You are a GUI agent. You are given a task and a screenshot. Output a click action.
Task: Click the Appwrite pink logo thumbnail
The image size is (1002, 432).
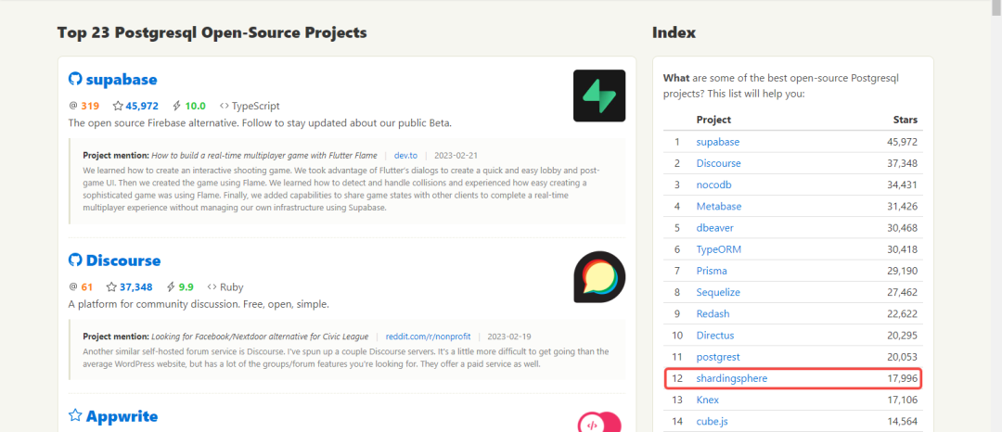(x=598, y=422)
